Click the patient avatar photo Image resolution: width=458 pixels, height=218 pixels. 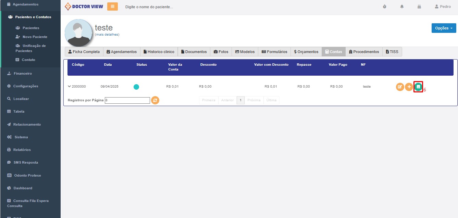tap(78, 33)
